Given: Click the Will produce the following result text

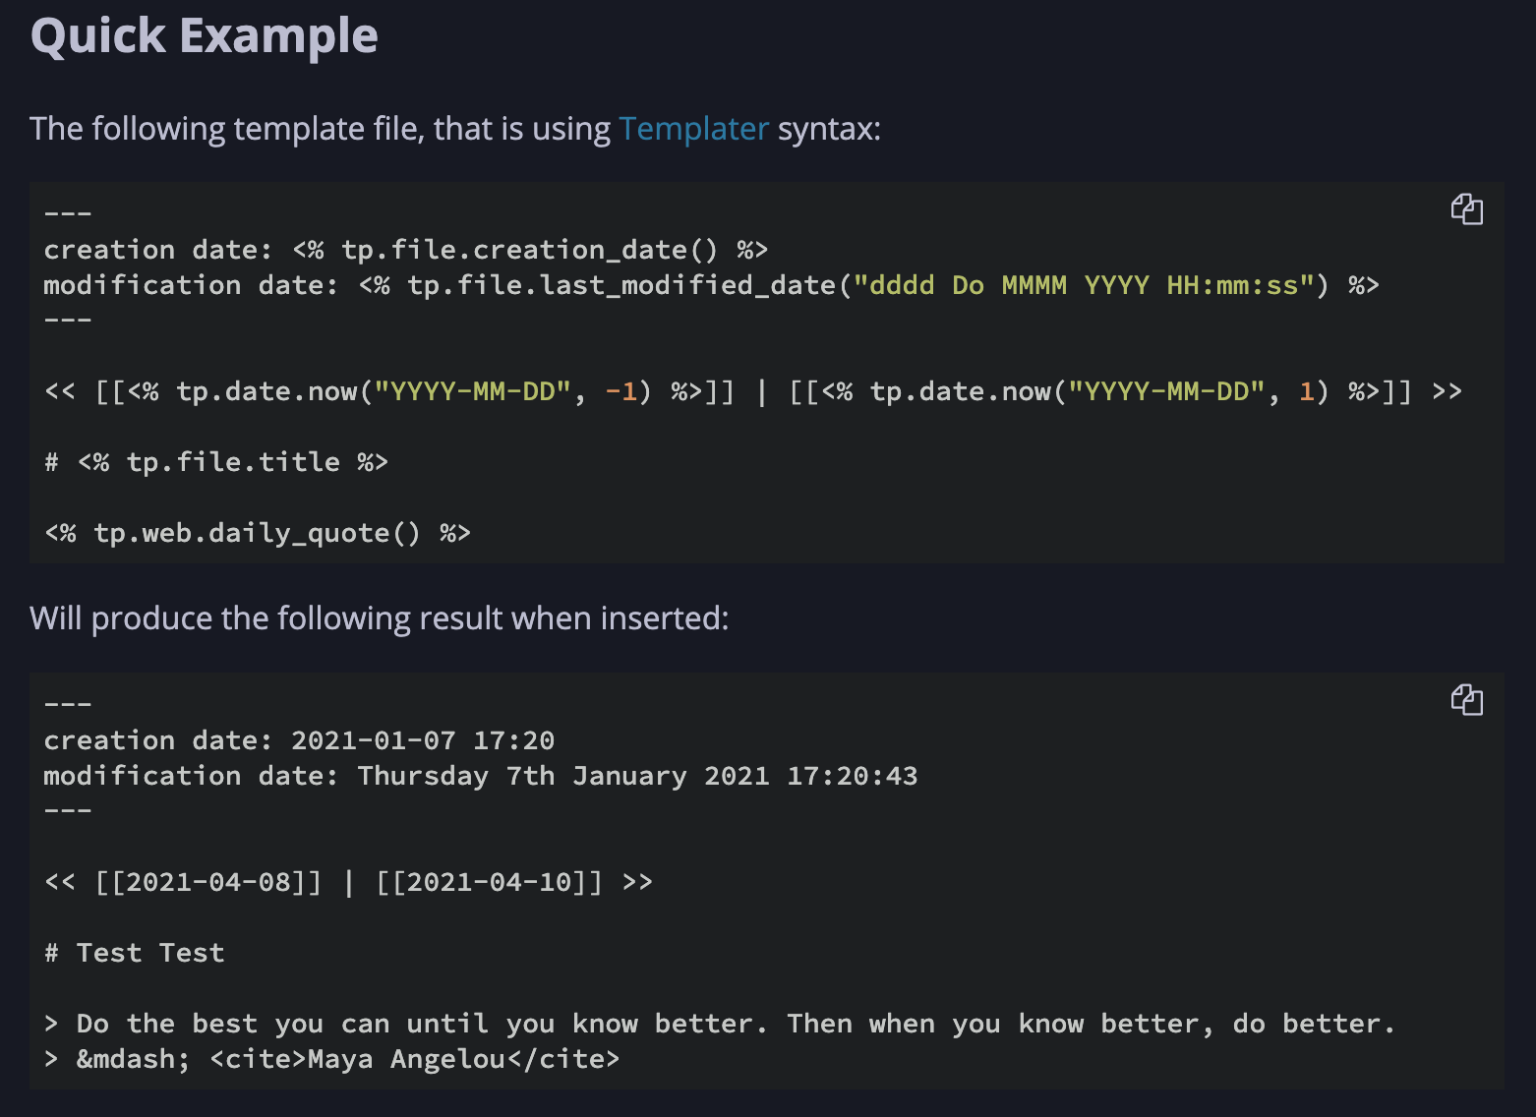Looking at the screenshot, I should pyautogui.click(x=379, y=617).
